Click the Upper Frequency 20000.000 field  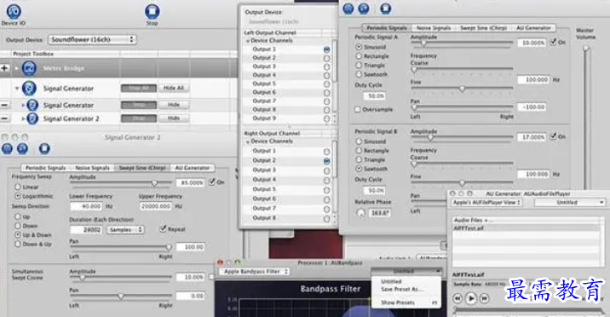click(x=156, y=206)
